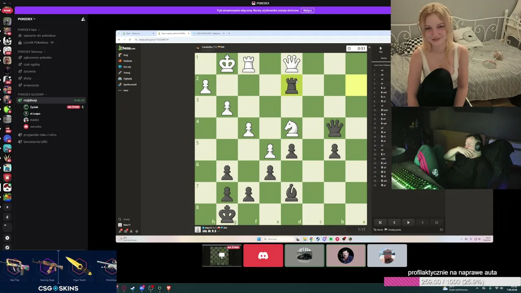Open Trenuj in Chess.com sidebar
The image size is (521, 293).
(x=124, y=72)
